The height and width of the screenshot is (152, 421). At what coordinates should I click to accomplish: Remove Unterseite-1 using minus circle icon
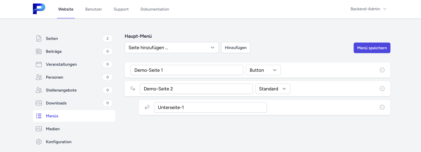pos(382,107)
